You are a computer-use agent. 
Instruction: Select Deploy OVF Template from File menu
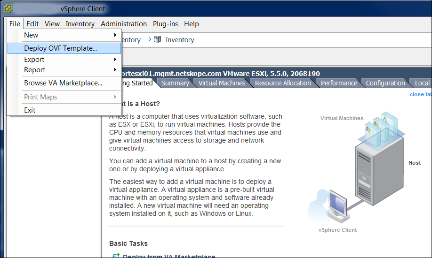click(64, 48)
